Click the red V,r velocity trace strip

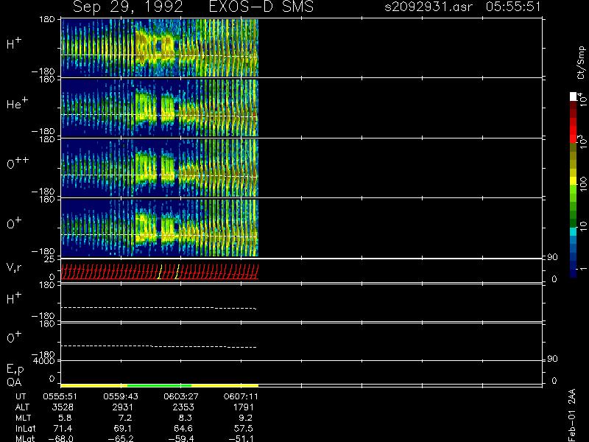[160, 272]
